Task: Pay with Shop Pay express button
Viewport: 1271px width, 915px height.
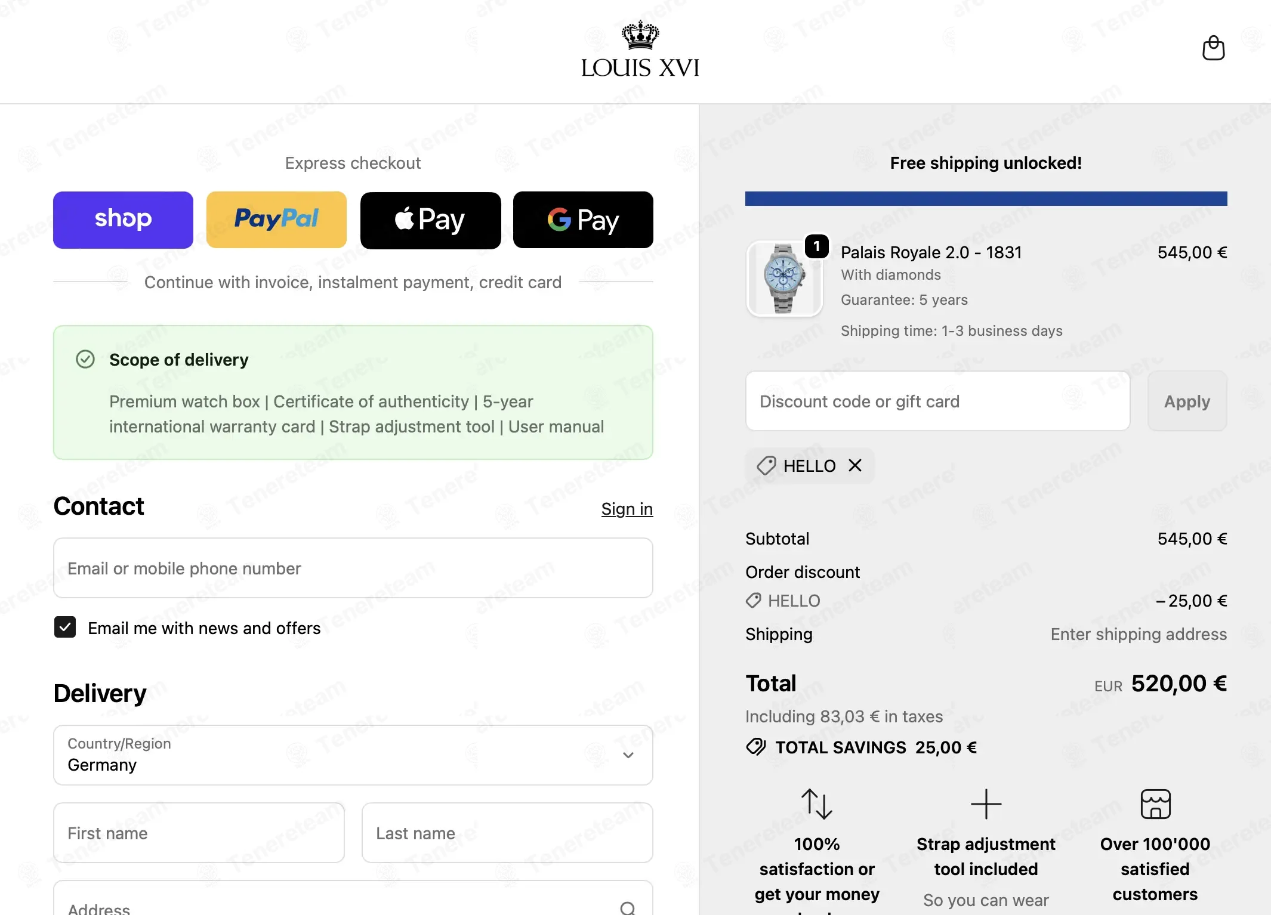Action: point(123,220)
